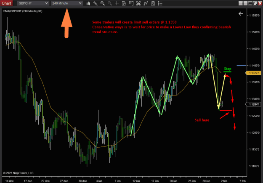Click the 14 dec. date label

(x=10, y=181)
